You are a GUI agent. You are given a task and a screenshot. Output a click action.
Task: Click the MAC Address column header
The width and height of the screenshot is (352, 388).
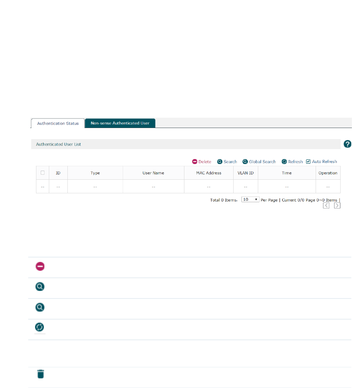tap(209, 173)
